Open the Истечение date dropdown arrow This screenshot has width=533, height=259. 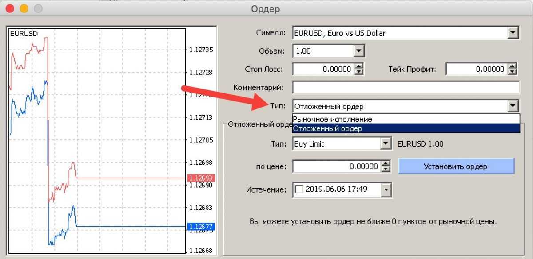[x=386, y=190]
